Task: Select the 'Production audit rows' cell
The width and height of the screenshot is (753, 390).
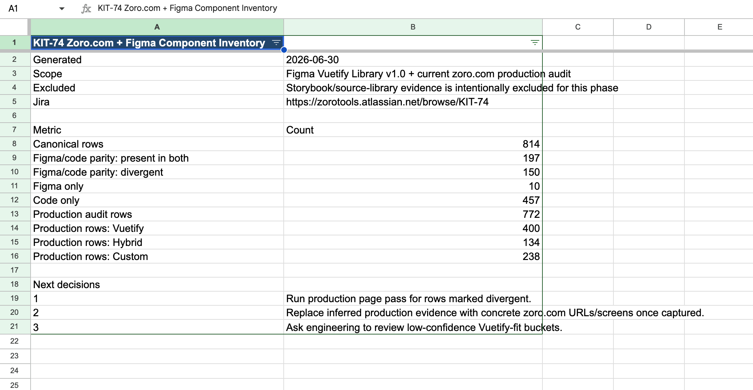Action: pyautogui.click(x=157, y=214)
